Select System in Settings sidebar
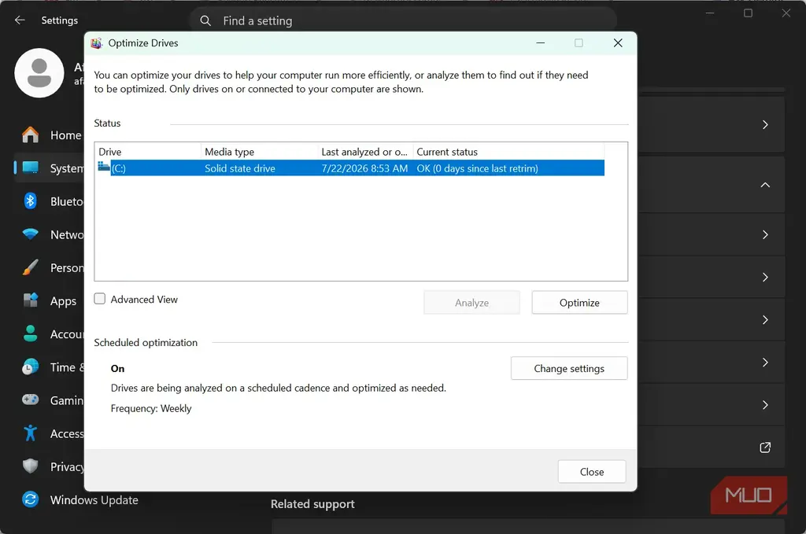This screenshot has height=534, width=806. pyautogui.click(x=49, y=168)
